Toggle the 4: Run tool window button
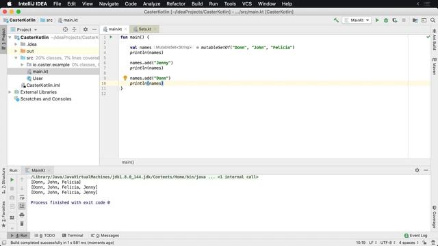The image size is (438, 246). pos(19,235)
